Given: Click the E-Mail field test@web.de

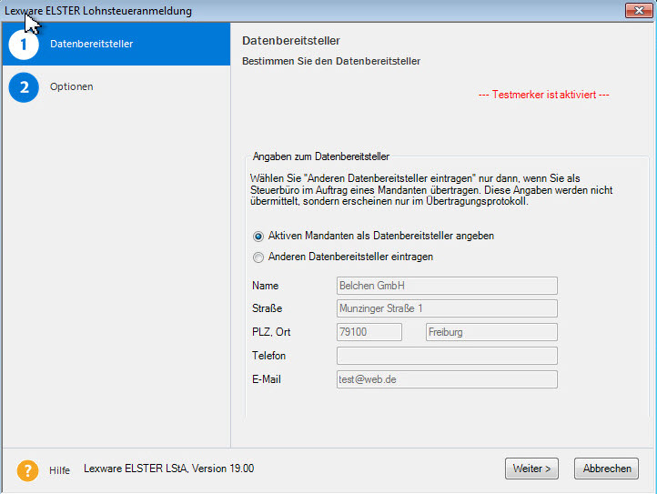Looking at the screenshot, I should coord(447,379).
